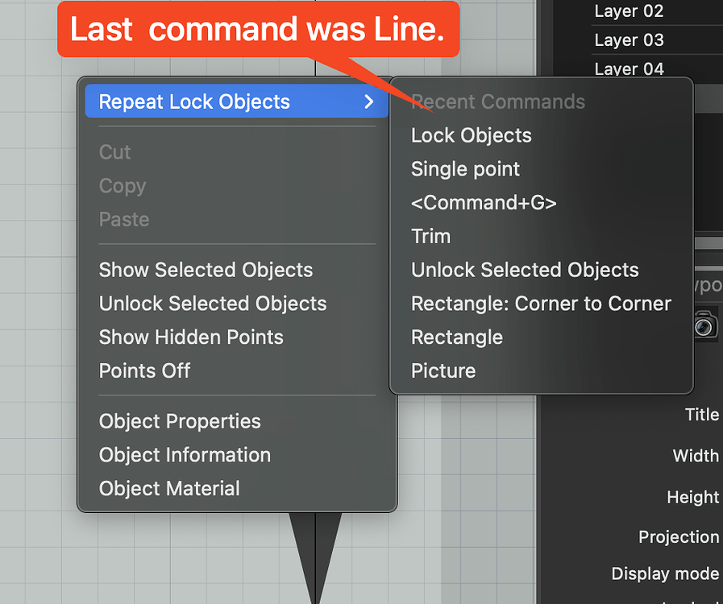Click Show Selected Objects in context menu
The width and height of the screenshot is (723, 604).
click(206, 270)
